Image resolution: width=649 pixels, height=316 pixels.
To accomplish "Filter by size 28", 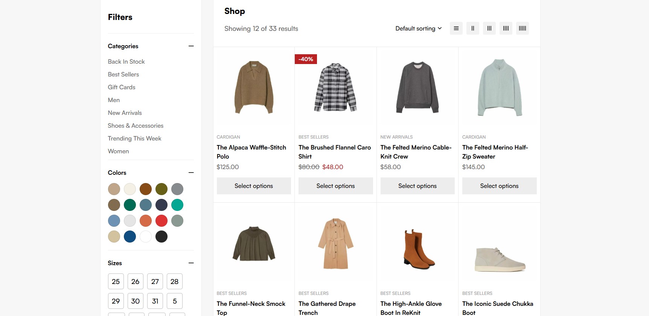I will point(175,281).
